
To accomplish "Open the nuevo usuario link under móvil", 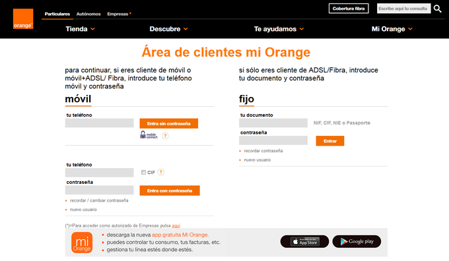I will [83, 210].
